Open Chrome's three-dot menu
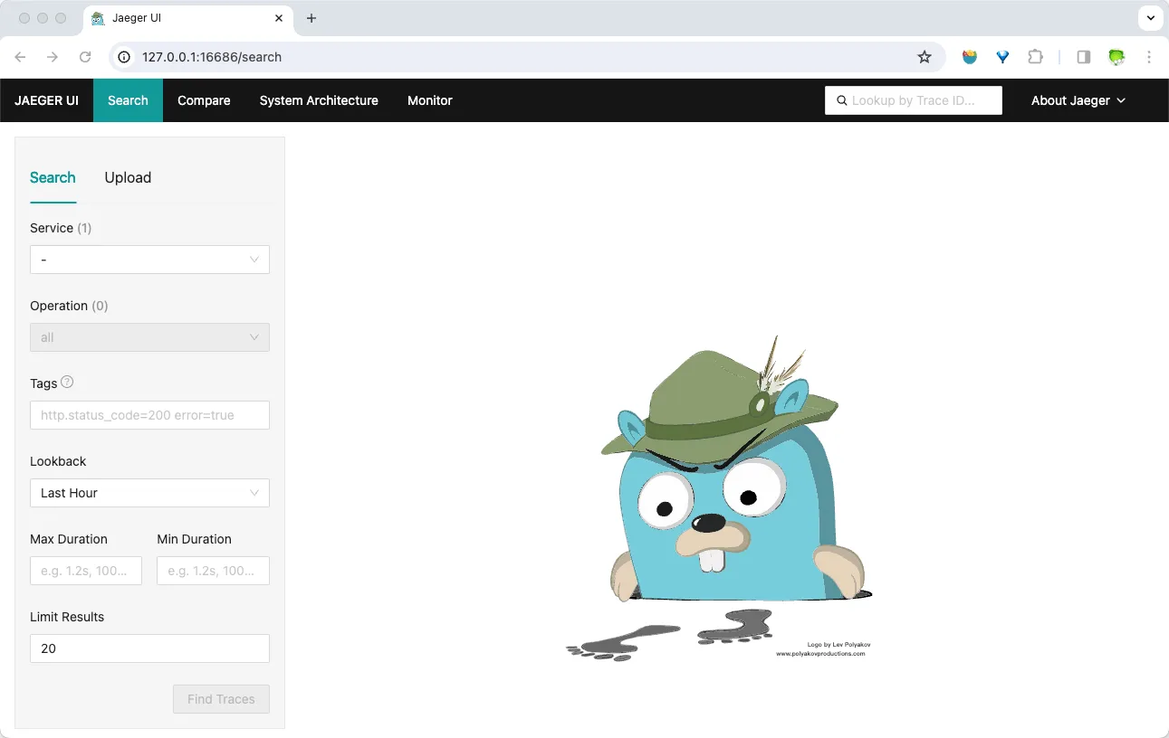Screen dimensions: 1169x738 [x=1149, y=57]
